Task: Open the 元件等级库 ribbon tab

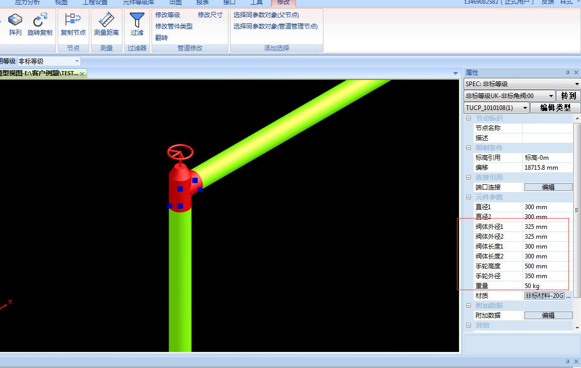Action: pyautogui.click(x=138, y=3)
